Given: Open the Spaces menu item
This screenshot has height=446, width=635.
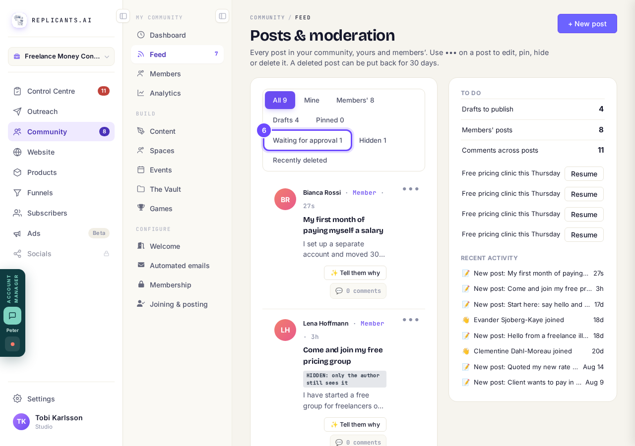Looking at the screenshot, I should [178, 151].
